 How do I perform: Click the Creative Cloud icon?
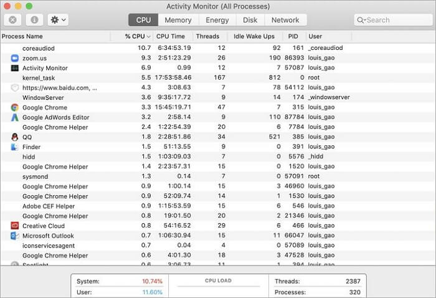click(x=15, y=226)
